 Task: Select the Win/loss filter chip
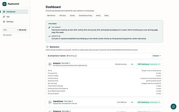pos(63,16)
